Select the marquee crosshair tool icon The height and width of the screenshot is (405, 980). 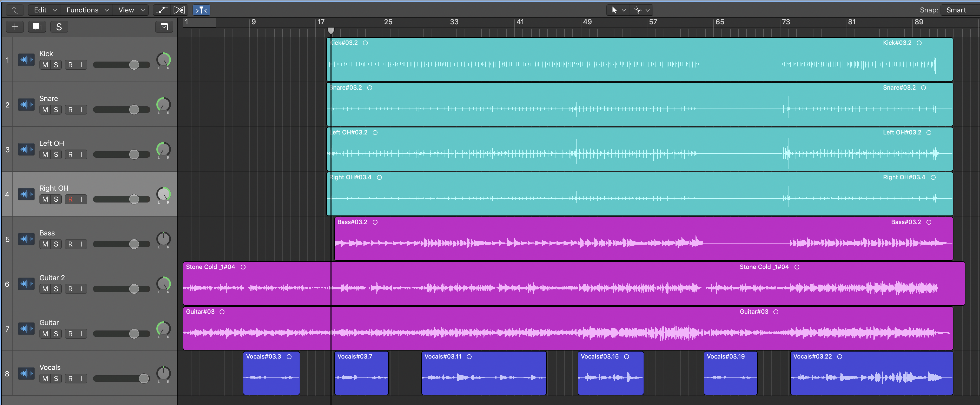click(x=638, y=10)
